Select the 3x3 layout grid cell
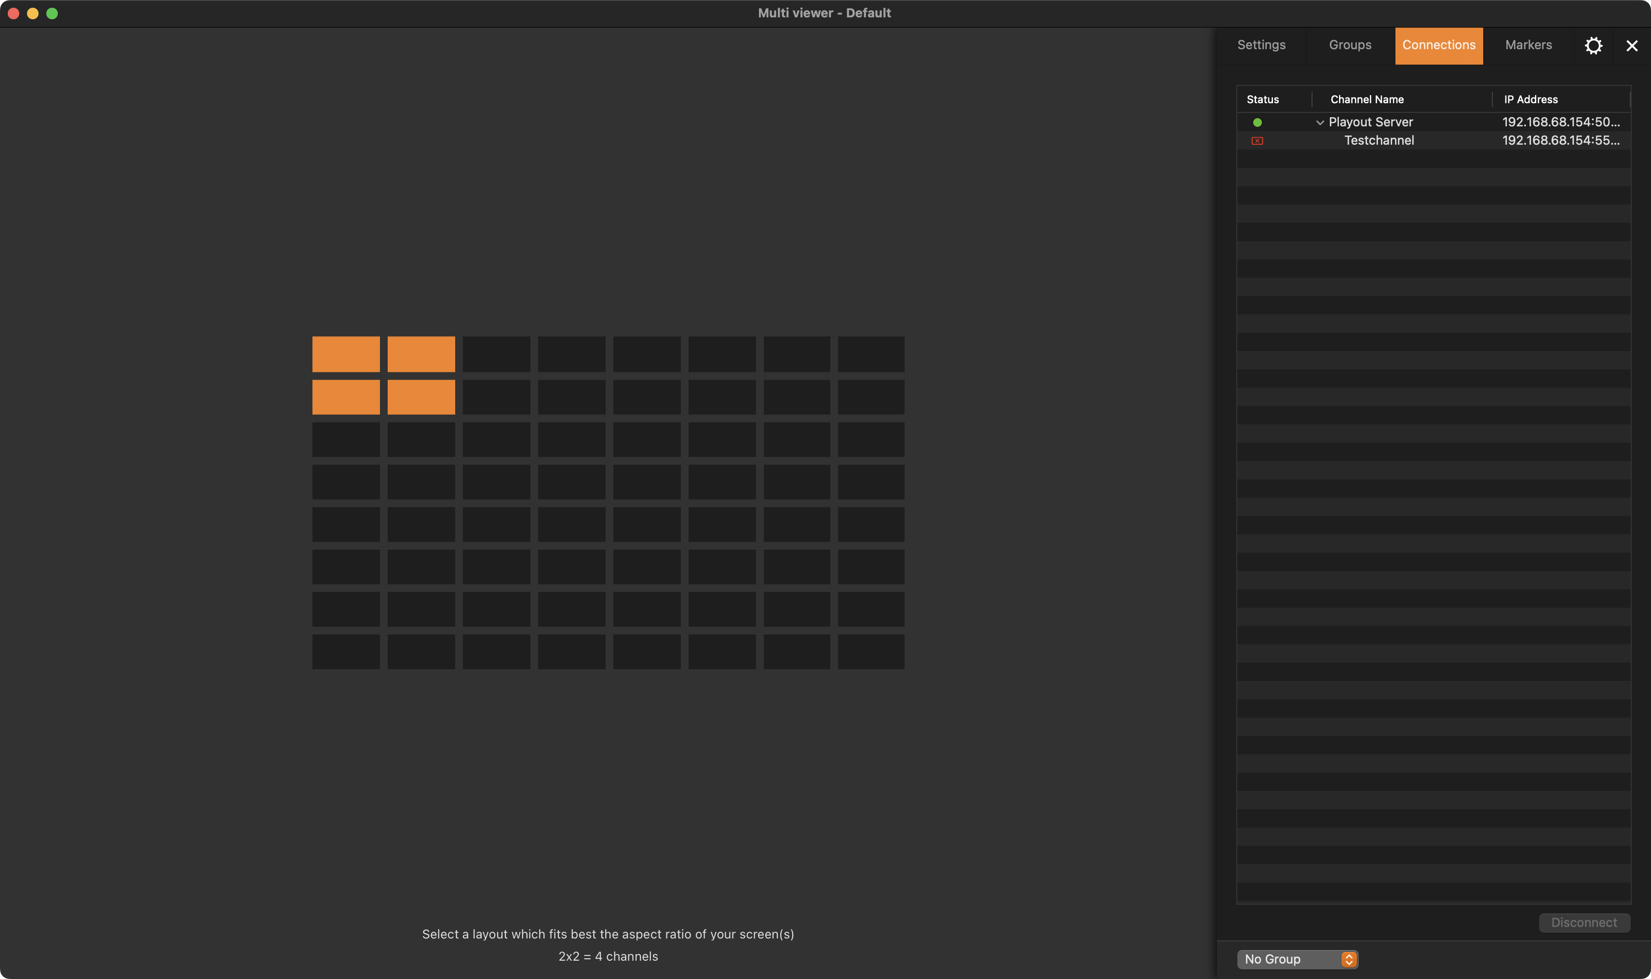Image resolution: width=1651 pixels, height=979 pixels. pos(496,439)
